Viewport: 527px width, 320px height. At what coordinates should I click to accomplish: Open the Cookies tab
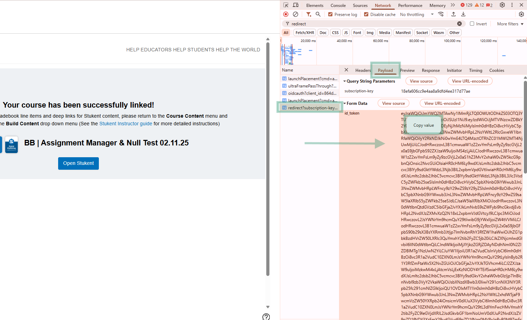coord(496,70)
